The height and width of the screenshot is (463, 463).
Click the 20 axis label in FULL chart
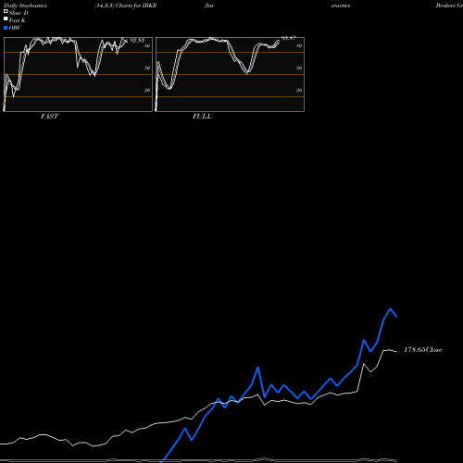click(299, 90)
